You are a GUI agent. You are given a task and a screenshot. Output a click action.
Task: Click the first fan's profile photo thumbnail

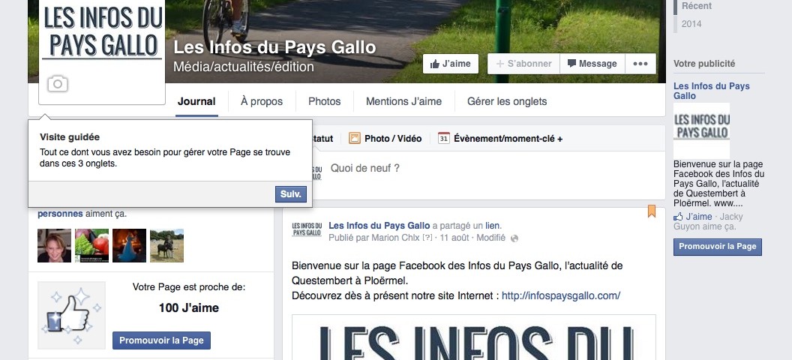(55, 245)
